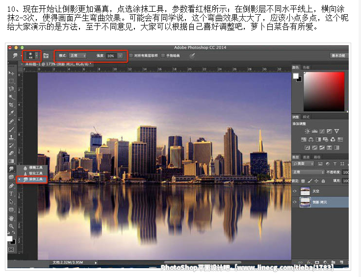This screenshot has width=361, height=277.
Task: Toggle lock image pixels brush icon
Action: pos(310,181)
